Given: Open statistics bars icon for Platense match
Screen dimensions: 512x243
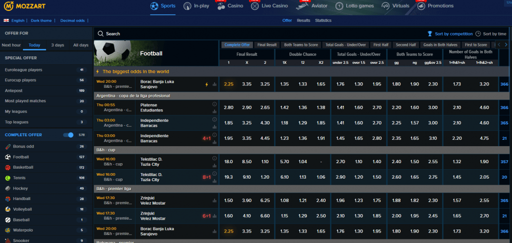Looking at the screenshot, I should pyautogui.click(x=214, y=111).
